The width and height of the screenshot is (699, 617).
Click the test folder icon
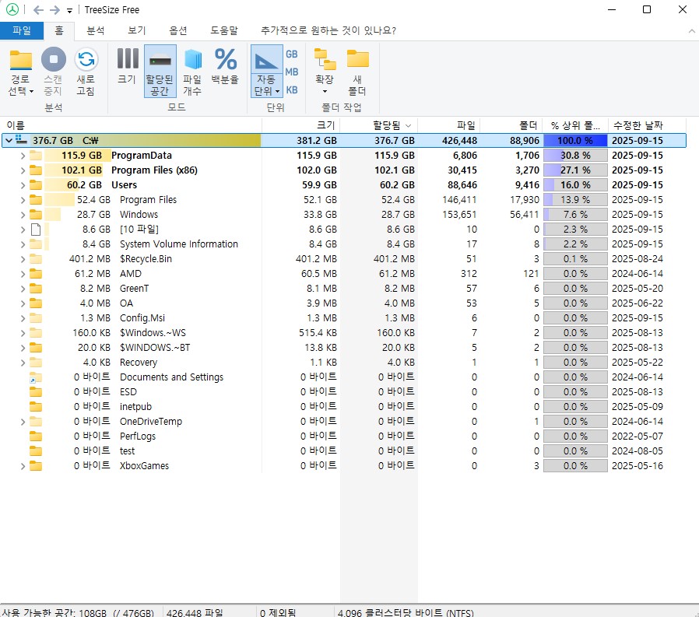pyautogui.click(x=36, y=450)
